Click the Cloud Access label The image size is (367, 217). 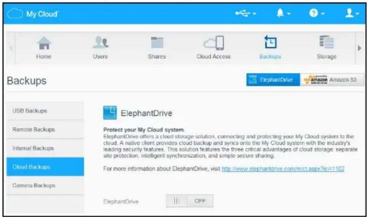coord(214,57)
